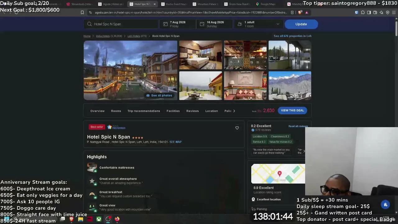
Task: Switch to the Reviews tab
Action: 192,111
